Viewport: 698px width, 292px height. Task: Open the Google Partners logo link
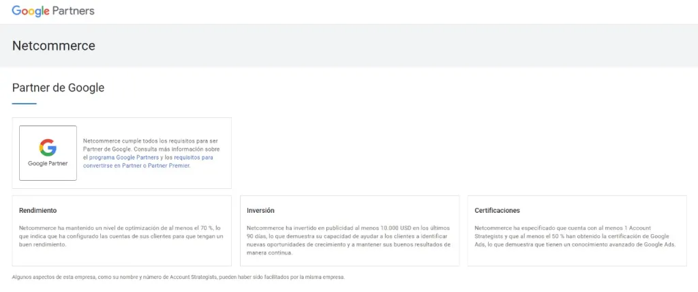(x=53, y=11)
